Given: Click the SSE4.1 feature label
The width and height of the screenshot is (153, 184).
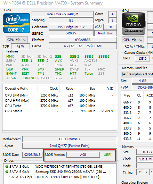Looking at the screenshot, I should tap(27, 61).
